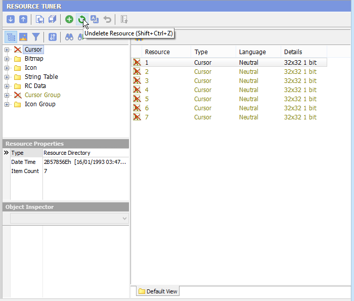Viewport: 354px width, 301px height.
Task: Click deleted marker icon of resource 7
Action: coord(137,117)
